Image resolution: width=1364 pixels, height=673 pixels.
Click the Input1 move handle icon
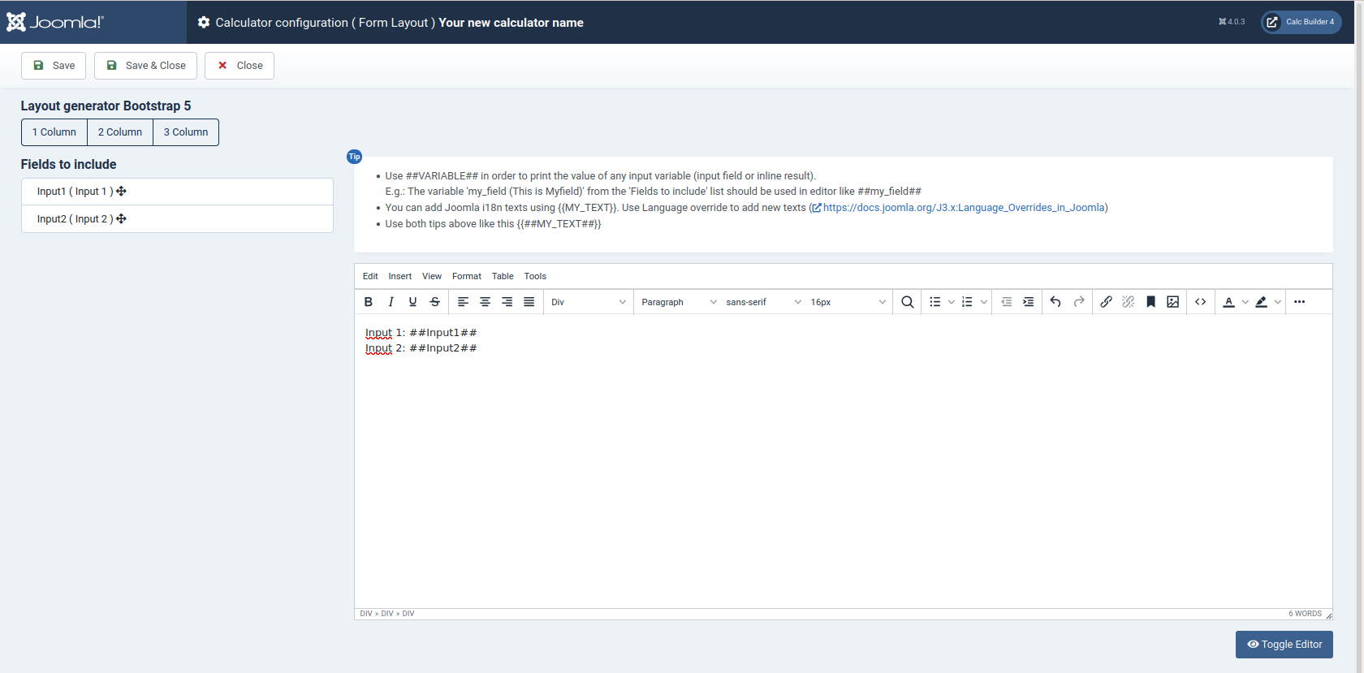pyautogui.click(x=121, y=192)
